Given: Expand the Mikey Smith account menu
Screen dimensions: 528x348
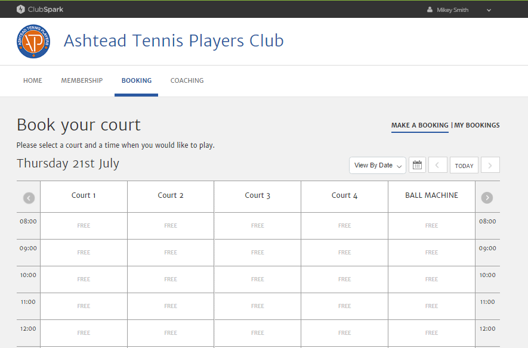Looking at the screenshot, I should (489, 10).
